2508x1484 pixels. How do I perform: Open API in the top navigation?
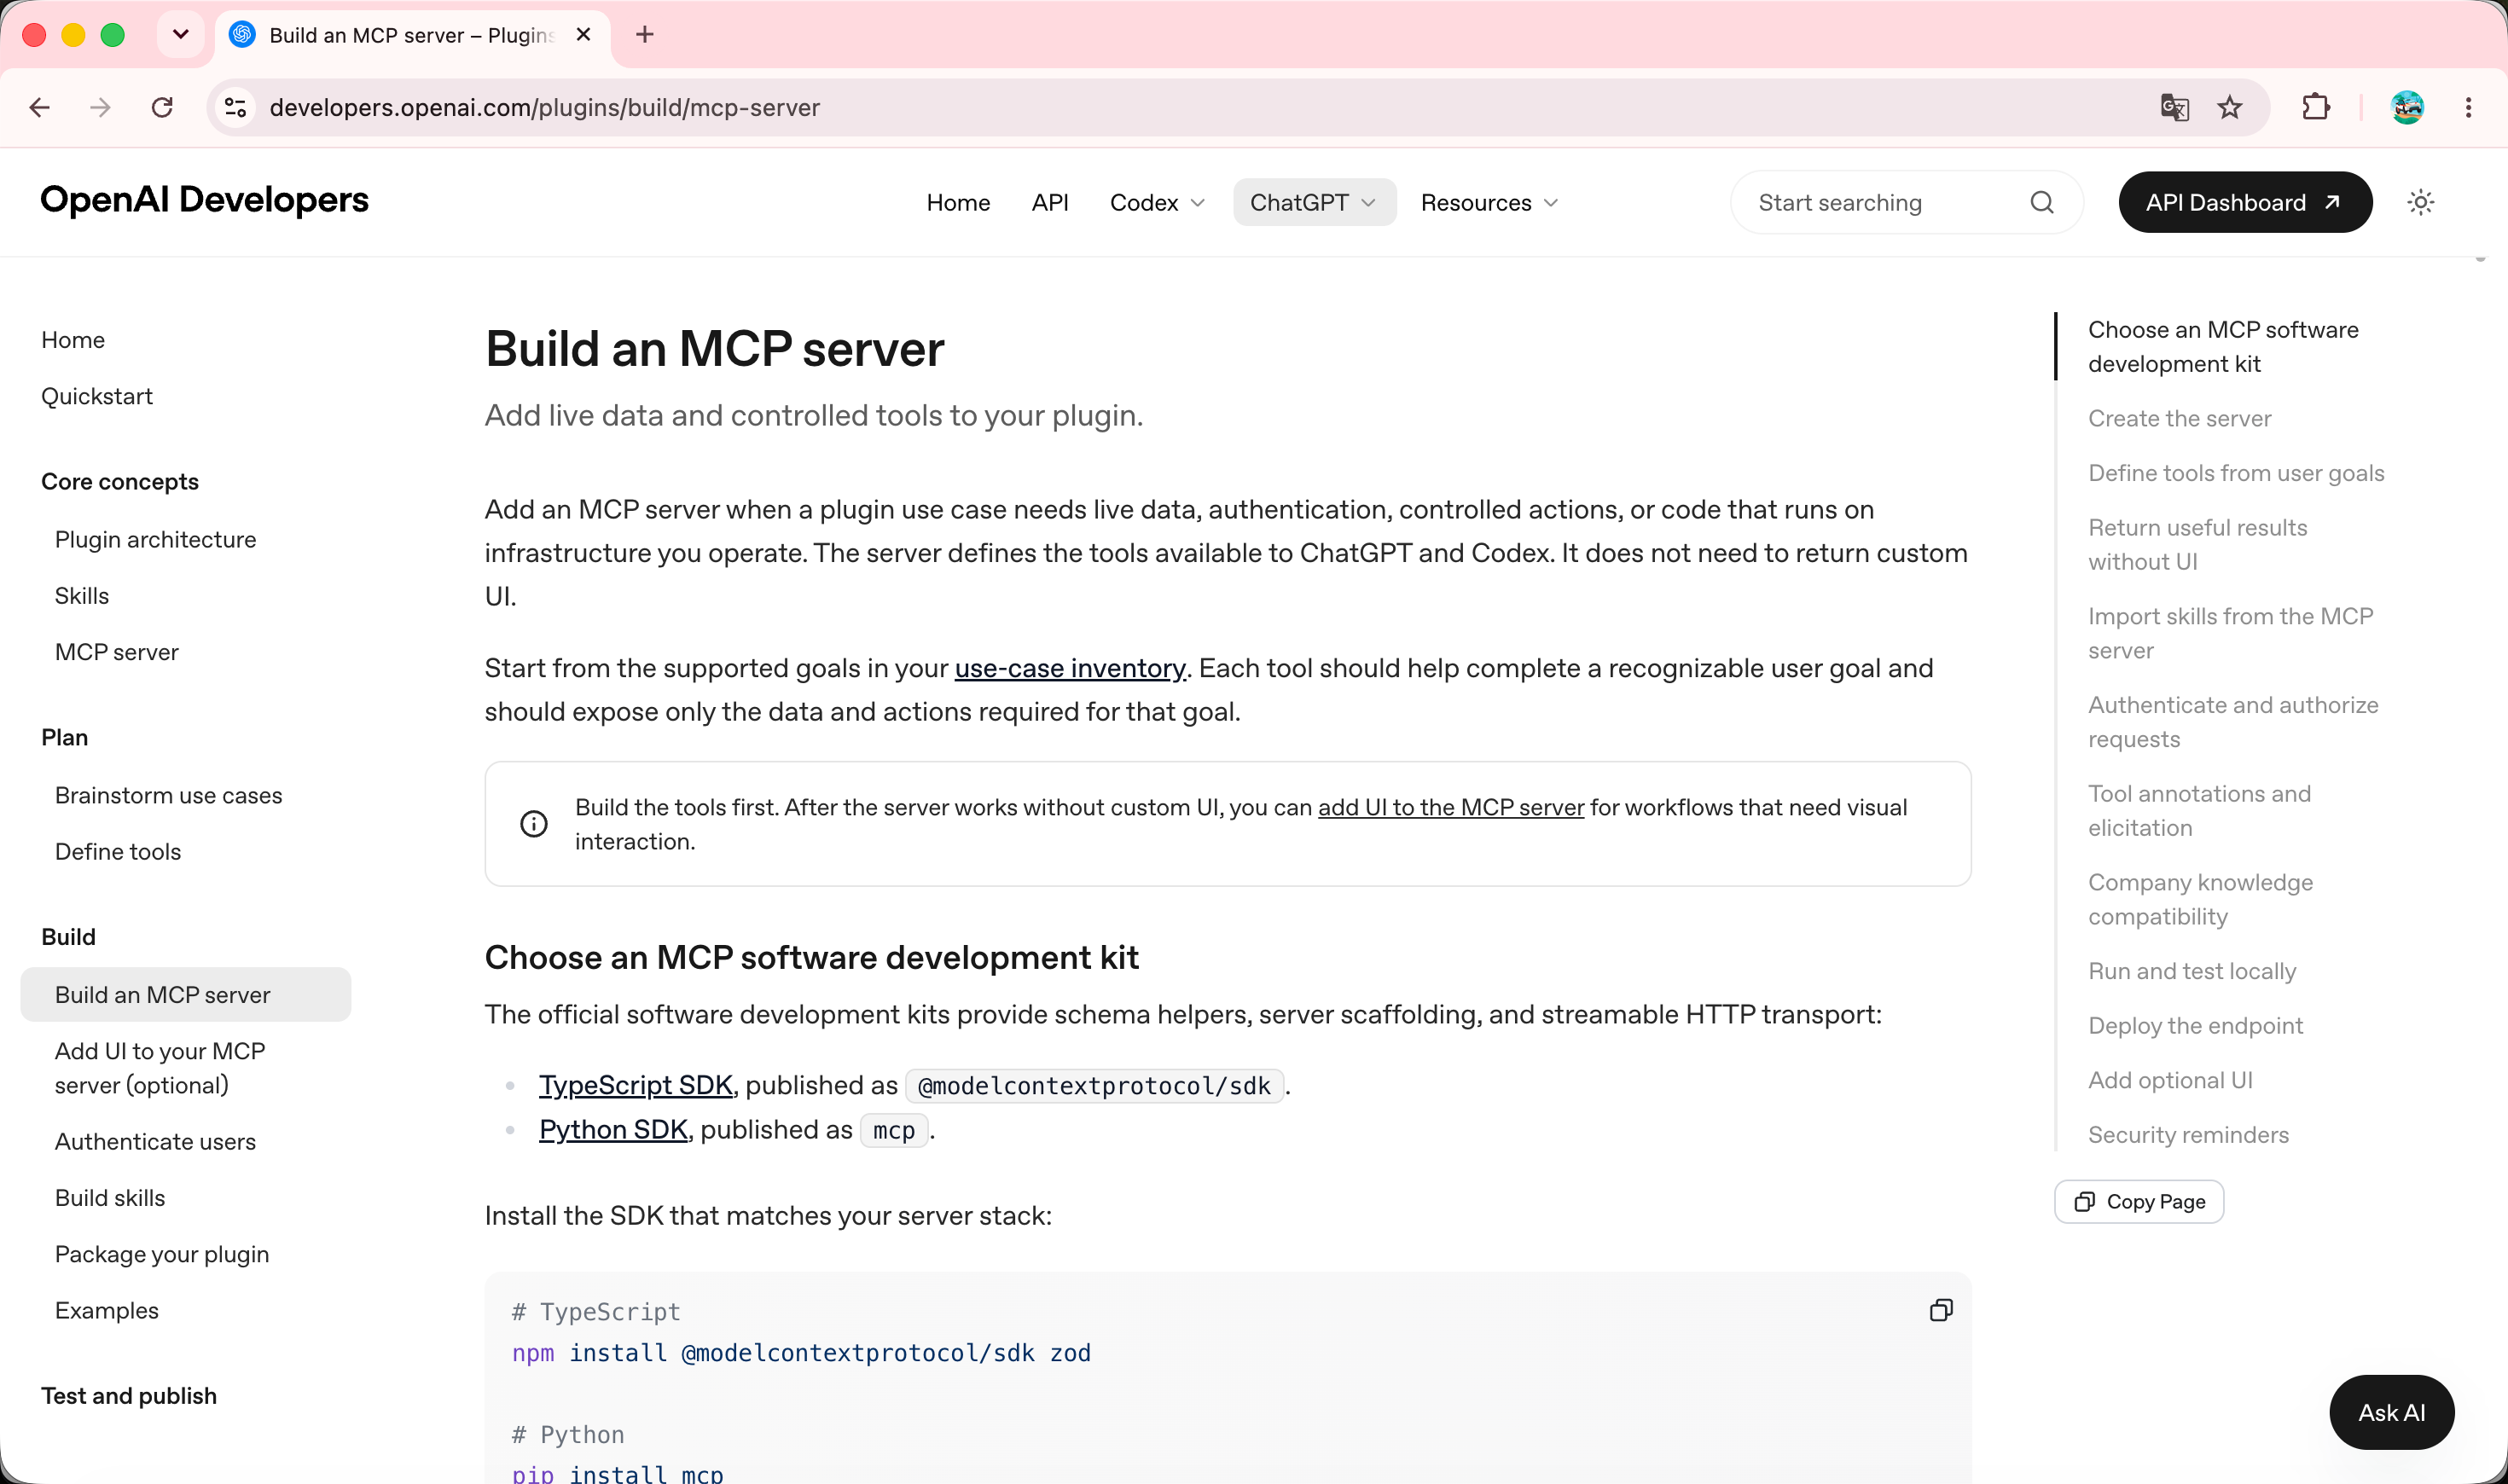pos(1050,203)
